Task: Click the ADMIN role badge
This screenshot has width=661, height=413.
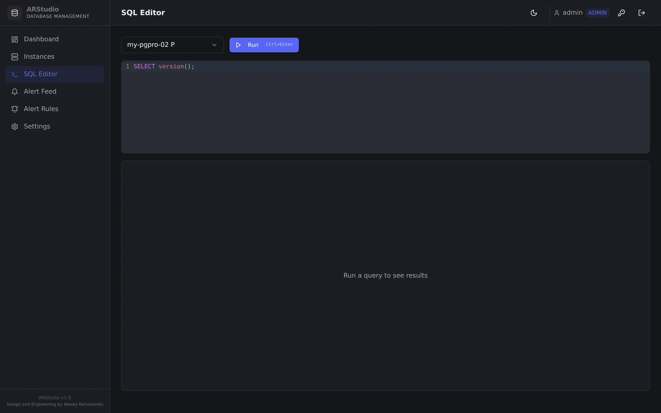Action: pos(597,13)
